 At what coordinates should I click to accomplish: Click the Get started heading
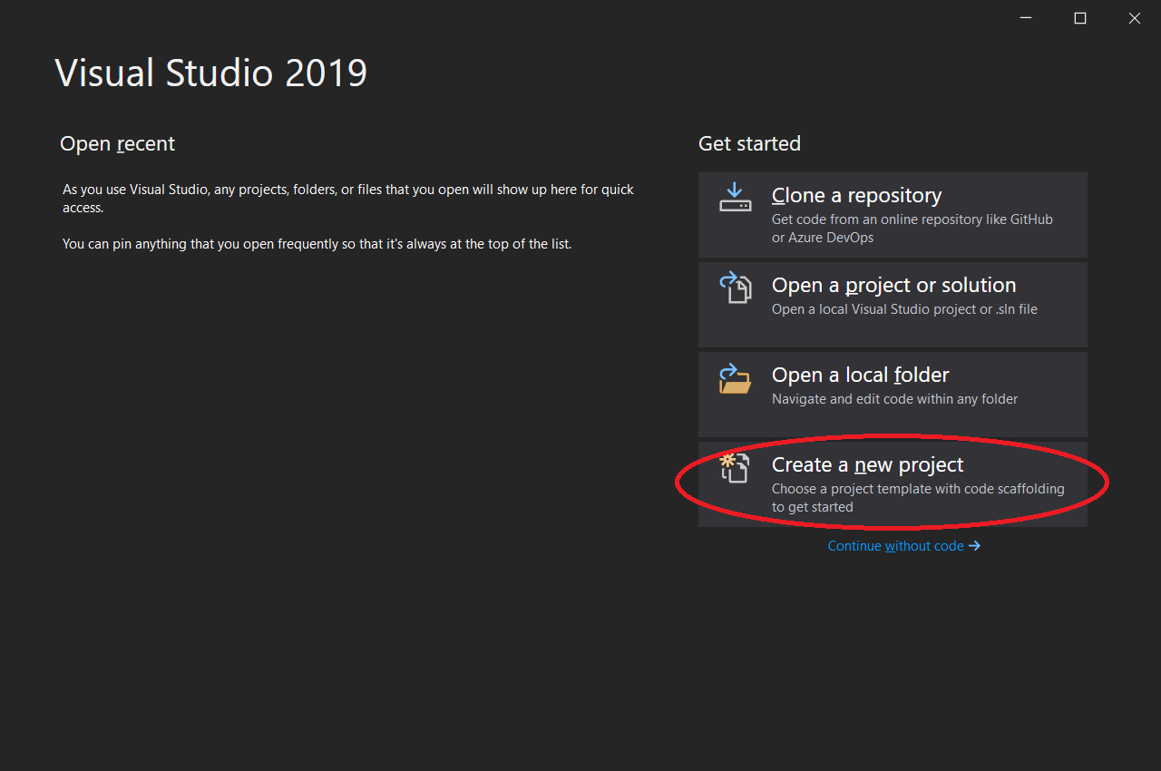point(749,143)
